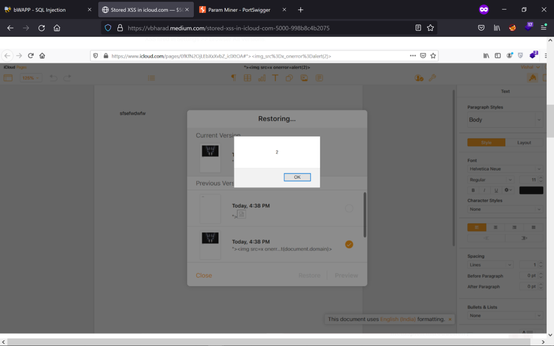Insert an image in Pages toolbar
The image size is (554, 346).
click(x=304, y=78)
